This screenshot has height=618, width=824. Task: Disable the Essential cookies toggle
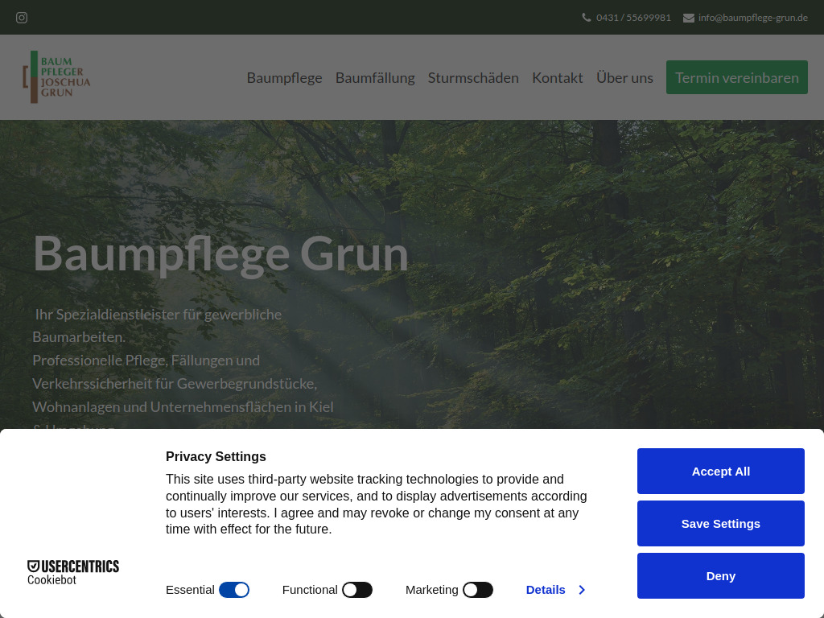[234, 590]
